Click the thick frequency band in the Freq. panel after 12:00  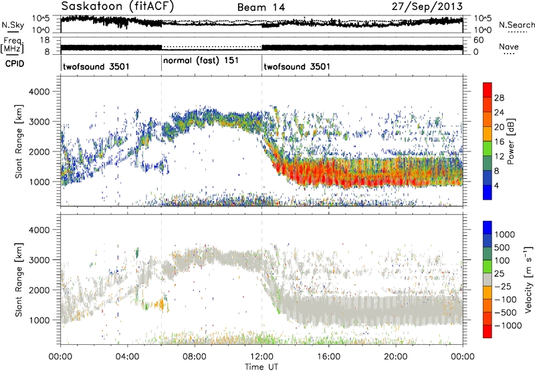[x=362, y=48]
